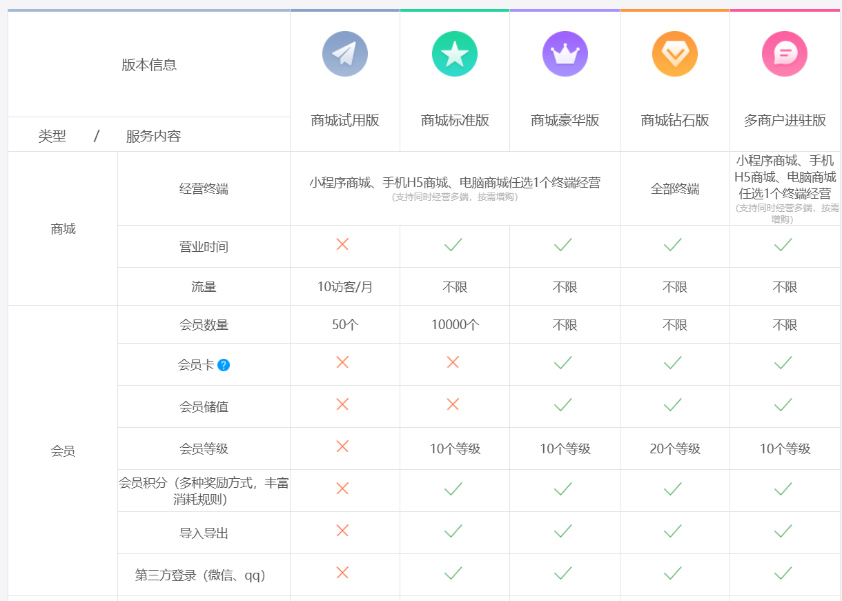Click the 会员数量 row label
This screenshot has width=842, height=601.
pyautogui.click(x=204, y=325)
